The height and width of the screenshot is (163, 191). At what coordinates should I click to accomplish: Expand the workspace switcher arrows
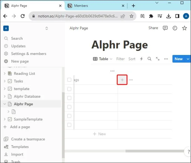tap(47, 28)
